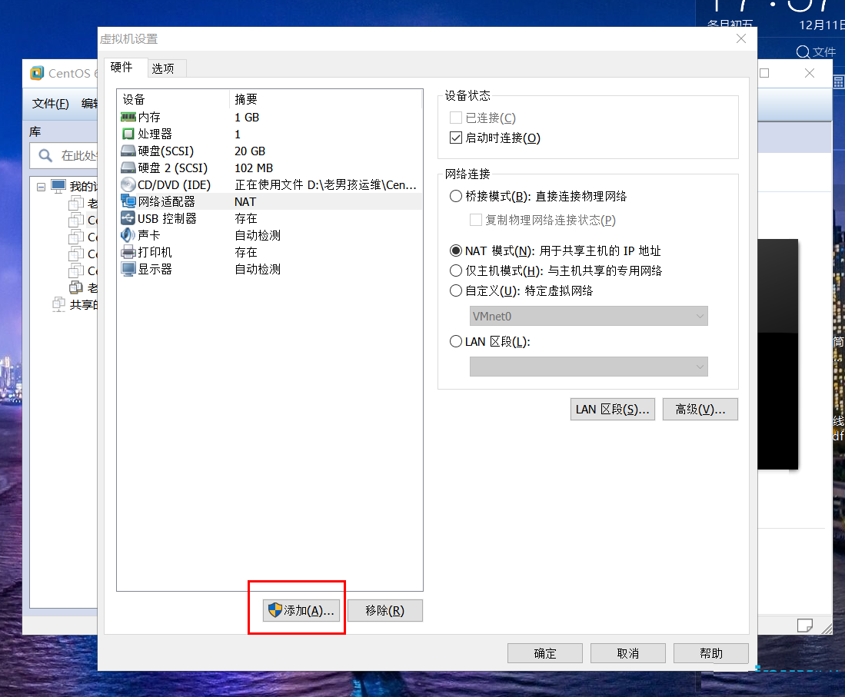The height and width of the screenshot is (697, 845).
Task: Select the 显示器 display icon
Action: [x=128, y=269]
